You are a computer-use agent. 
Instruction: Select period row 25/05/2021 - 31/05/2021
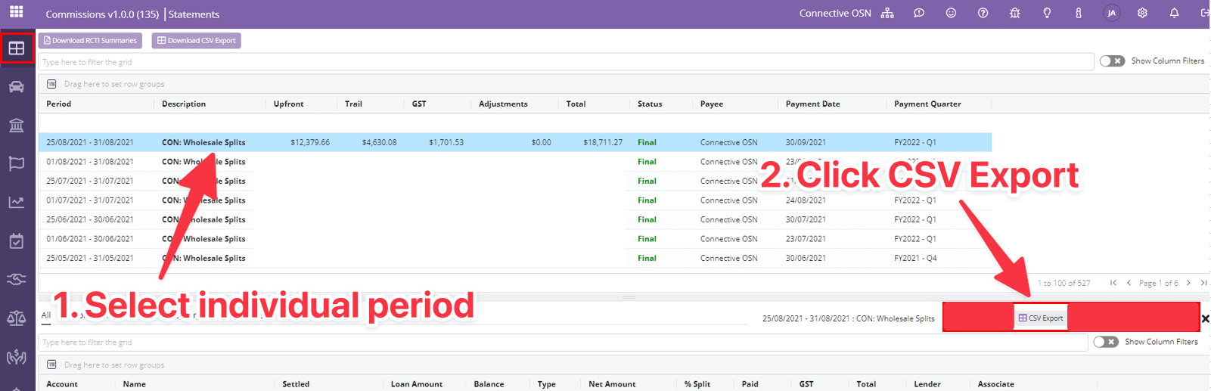[x=515, y=258]
